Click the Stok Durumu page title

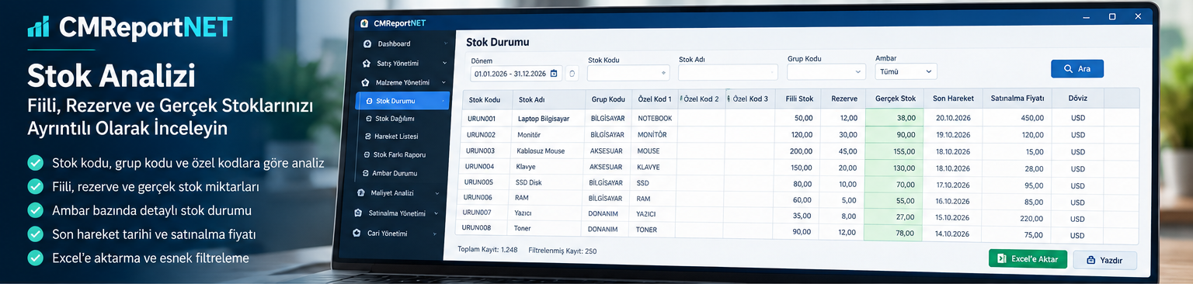coord(497,42)
